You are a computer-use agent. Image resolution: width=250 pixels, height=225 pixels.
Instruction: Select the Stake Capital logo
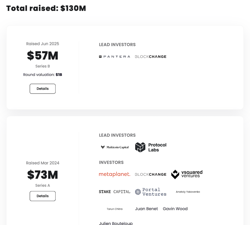click(114, 192)
